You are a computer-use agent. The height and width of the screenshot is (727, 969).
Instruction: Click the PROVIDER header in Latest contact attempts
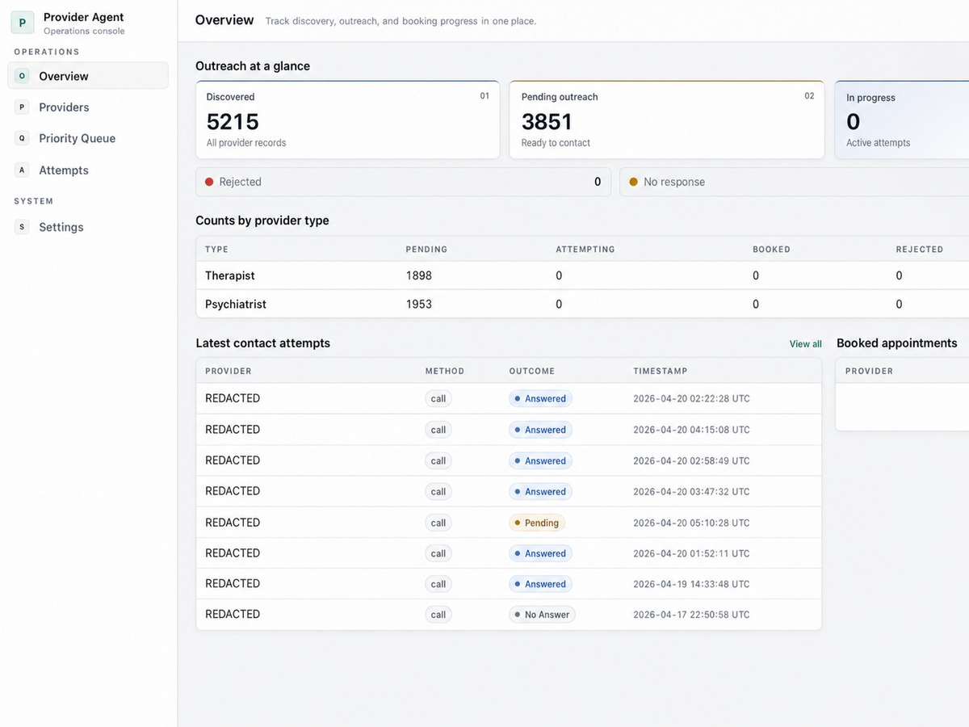click(229, 372)
